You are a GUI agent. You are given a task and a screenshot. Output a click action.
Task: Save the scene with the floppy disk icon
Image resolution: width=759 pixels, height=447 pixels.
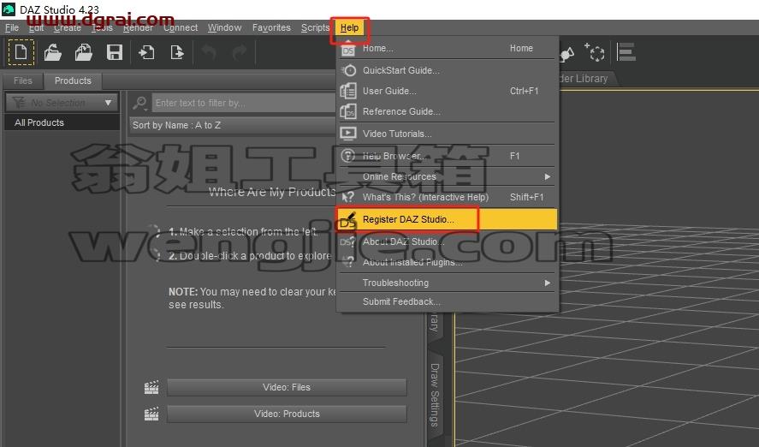click(115, 52)
